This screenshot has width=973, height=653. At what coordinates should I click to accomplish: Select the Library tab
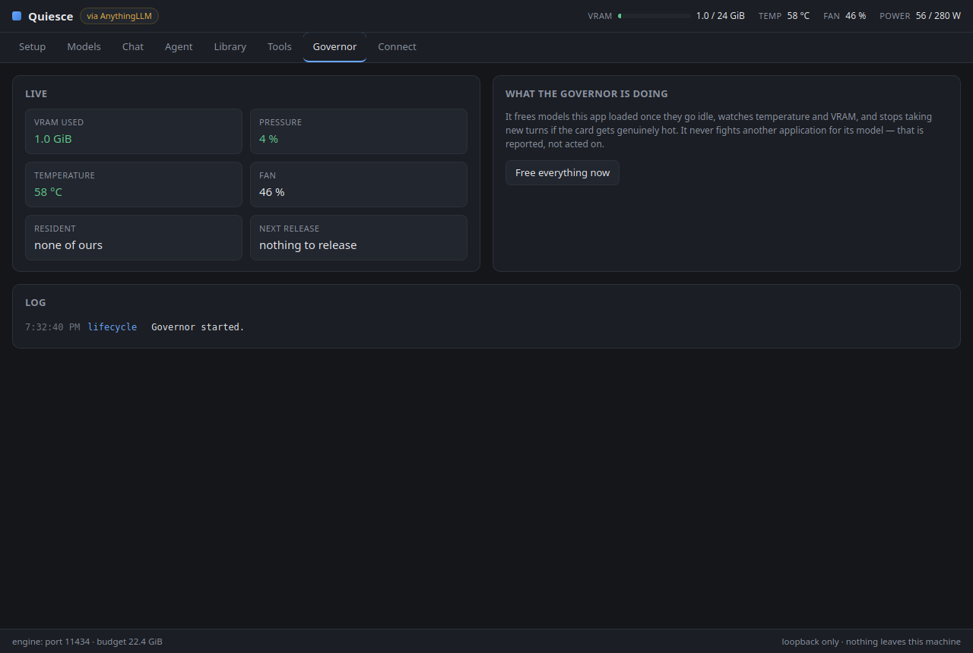(x=230, y=46)
